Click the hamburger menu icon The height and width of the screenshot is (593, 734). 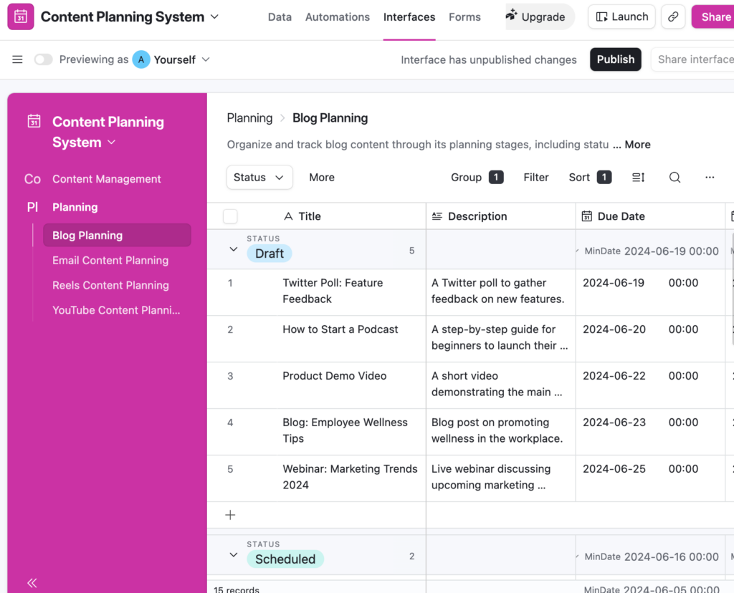[x=17, y=59]
